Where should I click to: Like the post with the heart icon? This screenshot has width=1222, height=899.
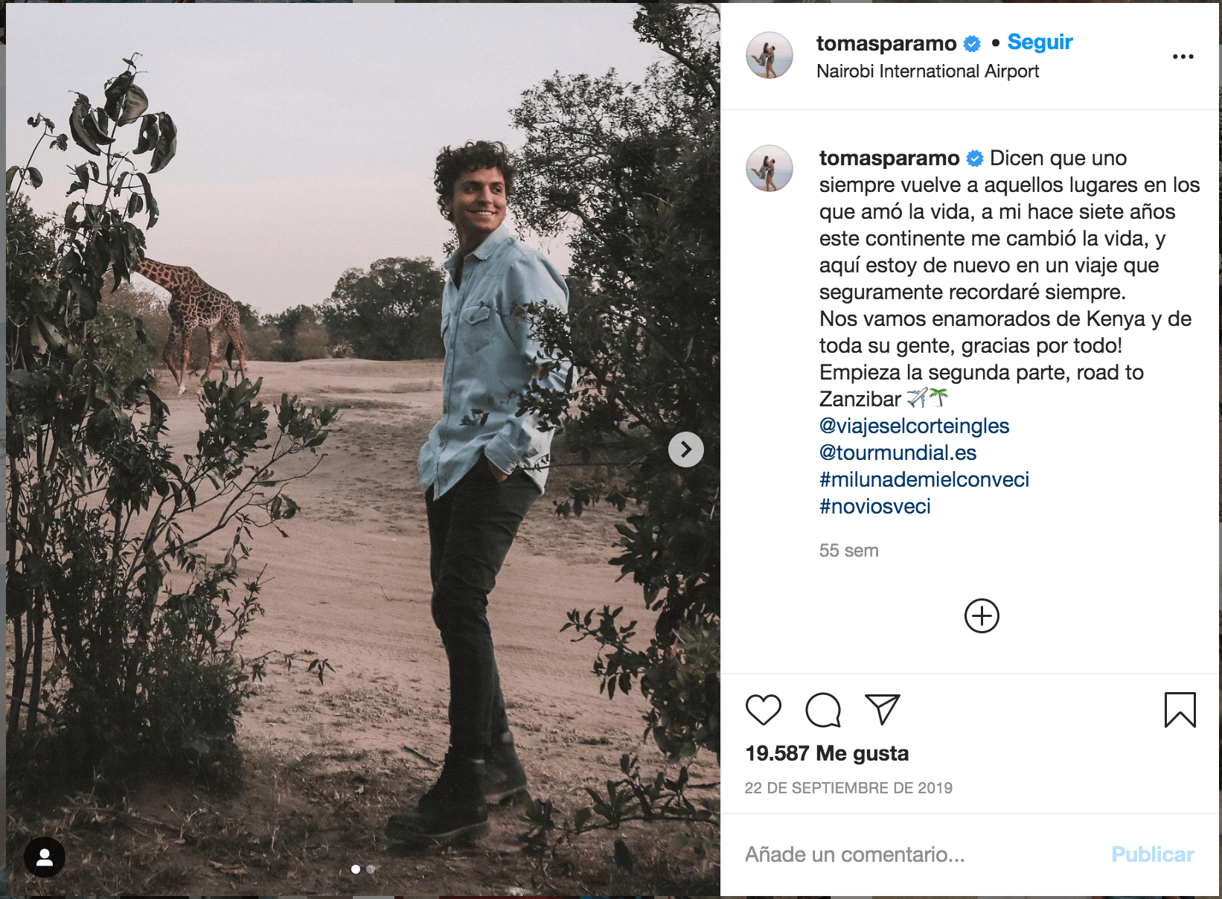[x=763, y=709]
